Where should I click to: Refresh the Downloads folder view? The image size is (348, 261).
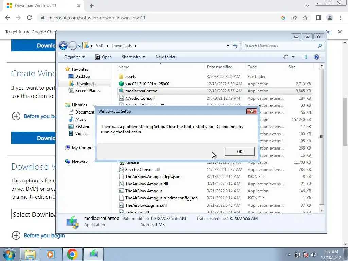click(x=236, y=46)
